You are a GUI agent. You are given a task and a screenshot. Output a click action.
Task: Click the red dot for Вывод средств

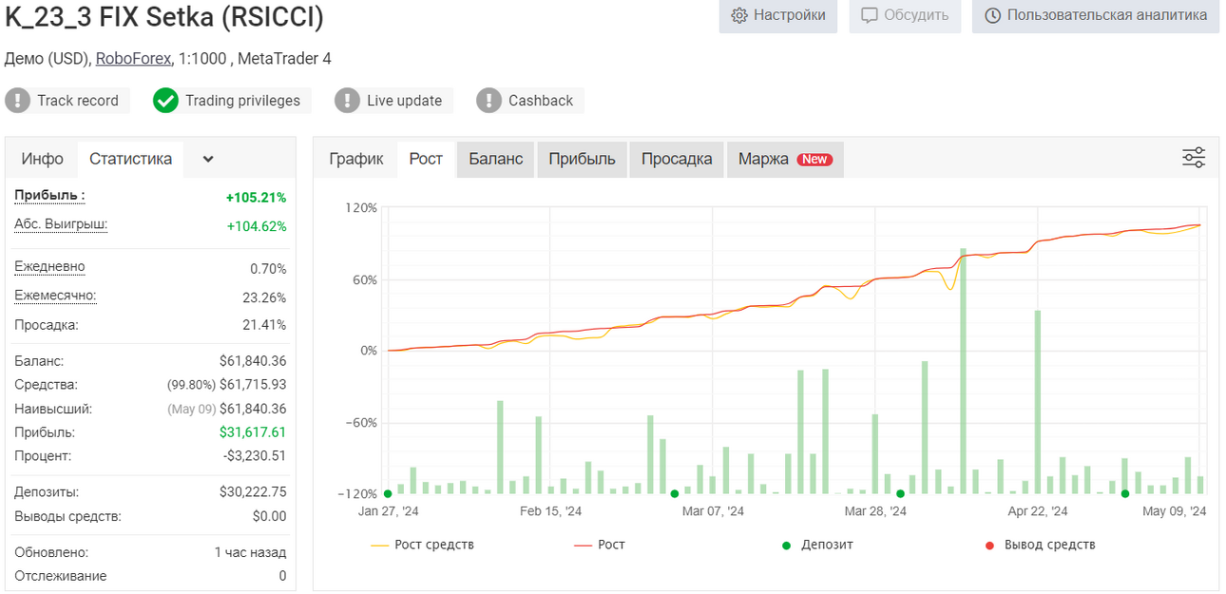989,546
